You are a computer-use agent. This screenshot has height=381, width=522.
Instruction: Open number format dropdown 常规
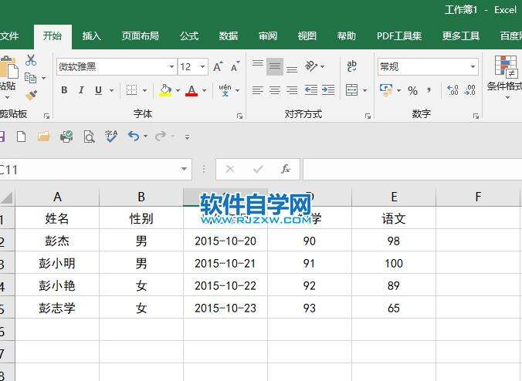pyautogui.click(x=473, y=66)
